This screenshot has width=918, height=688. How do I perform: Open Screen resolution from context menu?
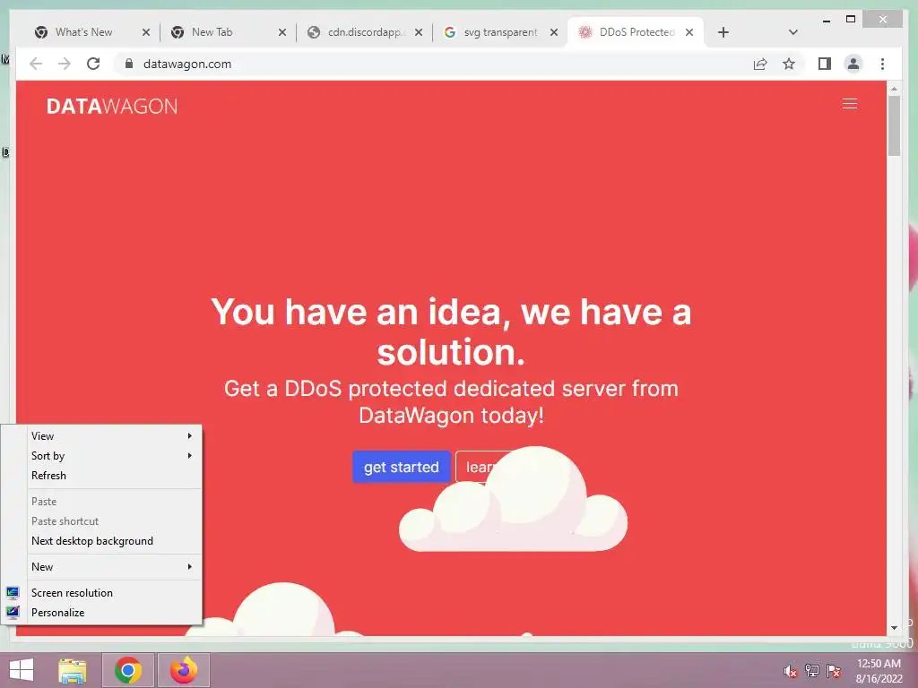(x=102, y=593)
